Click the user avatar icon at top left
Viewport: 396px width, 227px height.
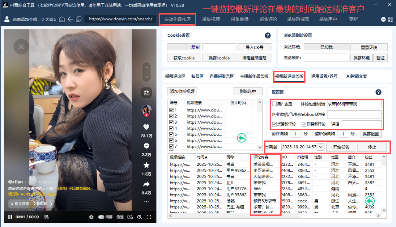[7, 19]
